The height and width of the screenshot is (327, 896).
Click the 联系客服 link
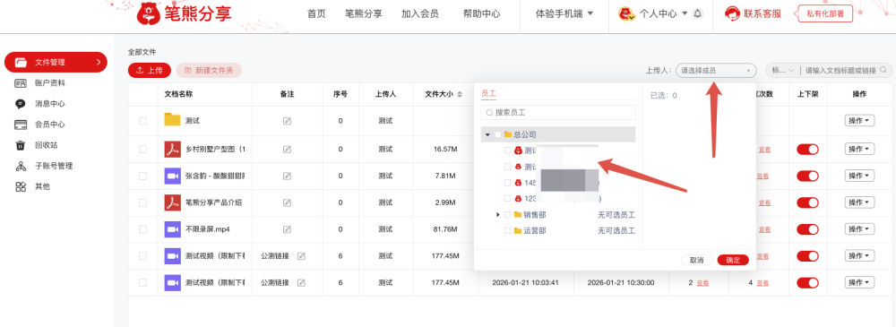pos(762,13)
